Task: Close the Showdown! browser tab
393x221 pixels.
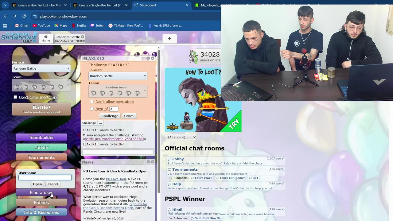Action: pyautogui.click(x=187, y=5)
